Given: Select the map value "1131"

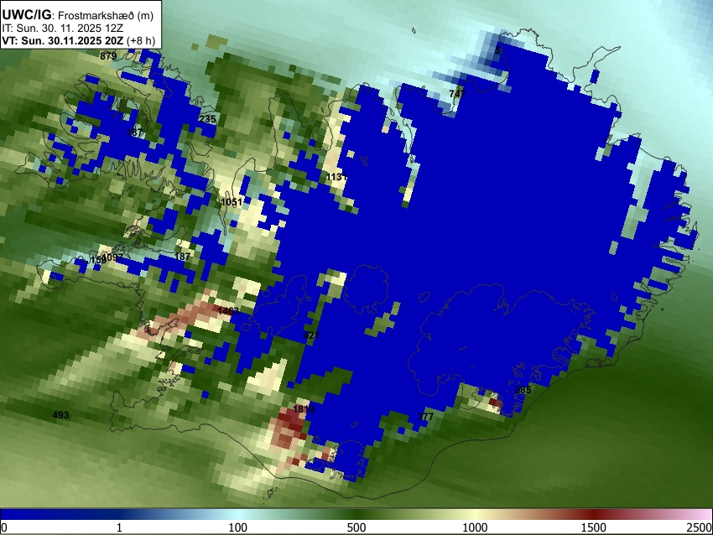Looking at the screenshot, I should coord(337,177).
